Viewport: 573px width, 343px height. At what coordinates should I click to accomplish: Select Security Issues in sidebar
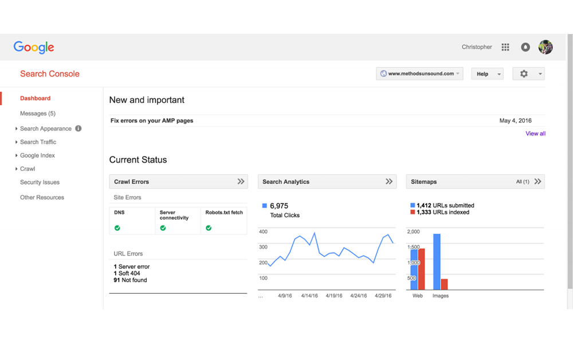[40, 182]
